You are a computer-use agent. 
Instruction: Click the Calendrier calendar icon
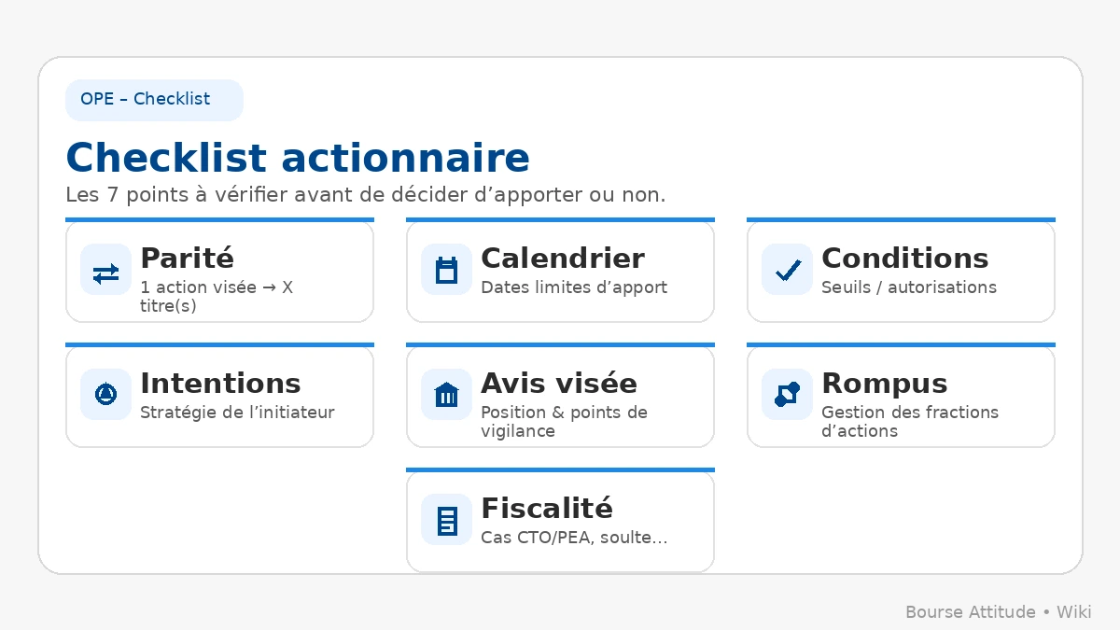click(x=446, y=271)
